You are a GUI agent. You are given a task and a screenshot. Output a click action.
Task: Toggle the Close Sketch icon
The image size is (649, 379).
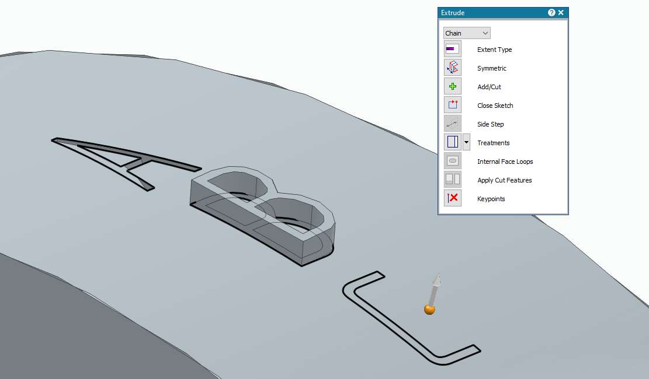pyautogui.click(x=452, y=105)
